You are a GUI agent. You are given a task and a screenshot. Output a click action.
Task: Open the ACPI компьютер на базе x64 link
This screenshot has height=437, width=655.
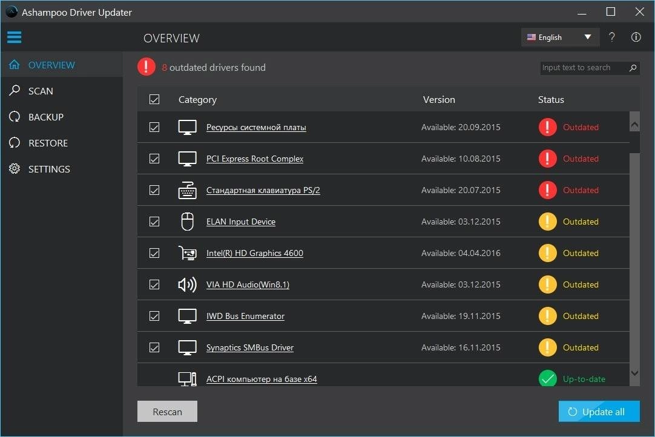point(262,379)
